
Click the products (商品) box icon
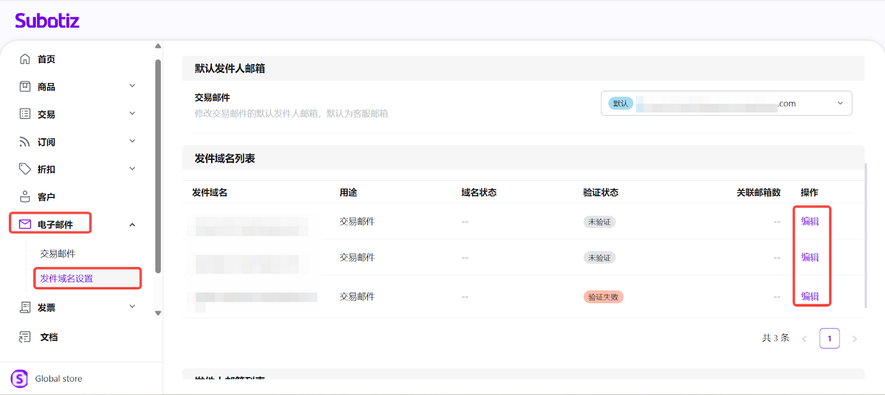pyautogui.click(x=25, y=86)
